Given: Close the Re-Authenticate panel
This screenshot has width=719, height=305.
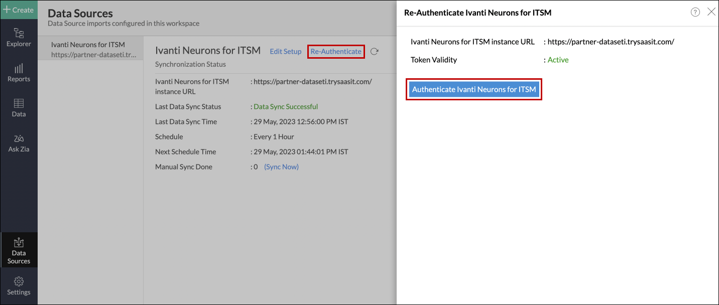Looking at the screenshot, I should tap(711, 12).
